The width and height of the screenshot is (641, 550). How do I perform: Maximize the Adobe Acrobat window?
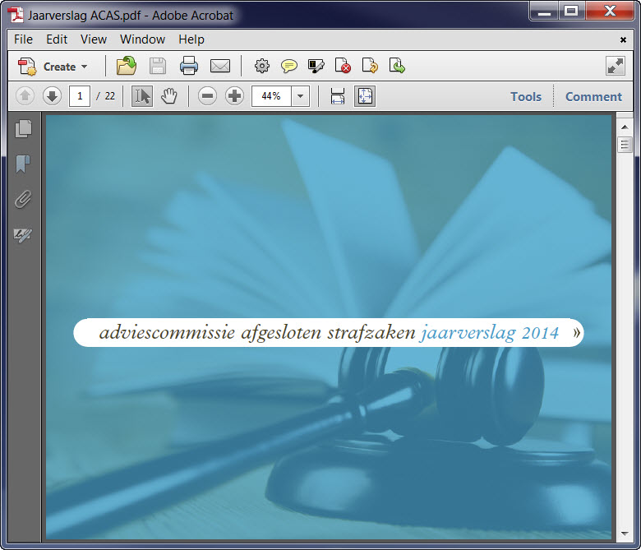tap(571, 11)
